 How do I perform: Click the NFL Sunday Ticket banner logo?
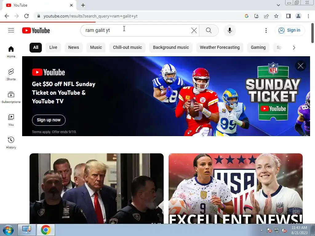pyautogui.click(x=273, y=91)
